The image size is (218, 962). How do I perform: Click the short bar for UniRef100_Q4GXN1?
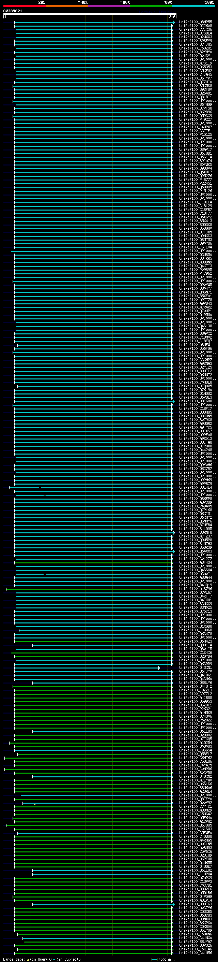(x=87, y=668)
